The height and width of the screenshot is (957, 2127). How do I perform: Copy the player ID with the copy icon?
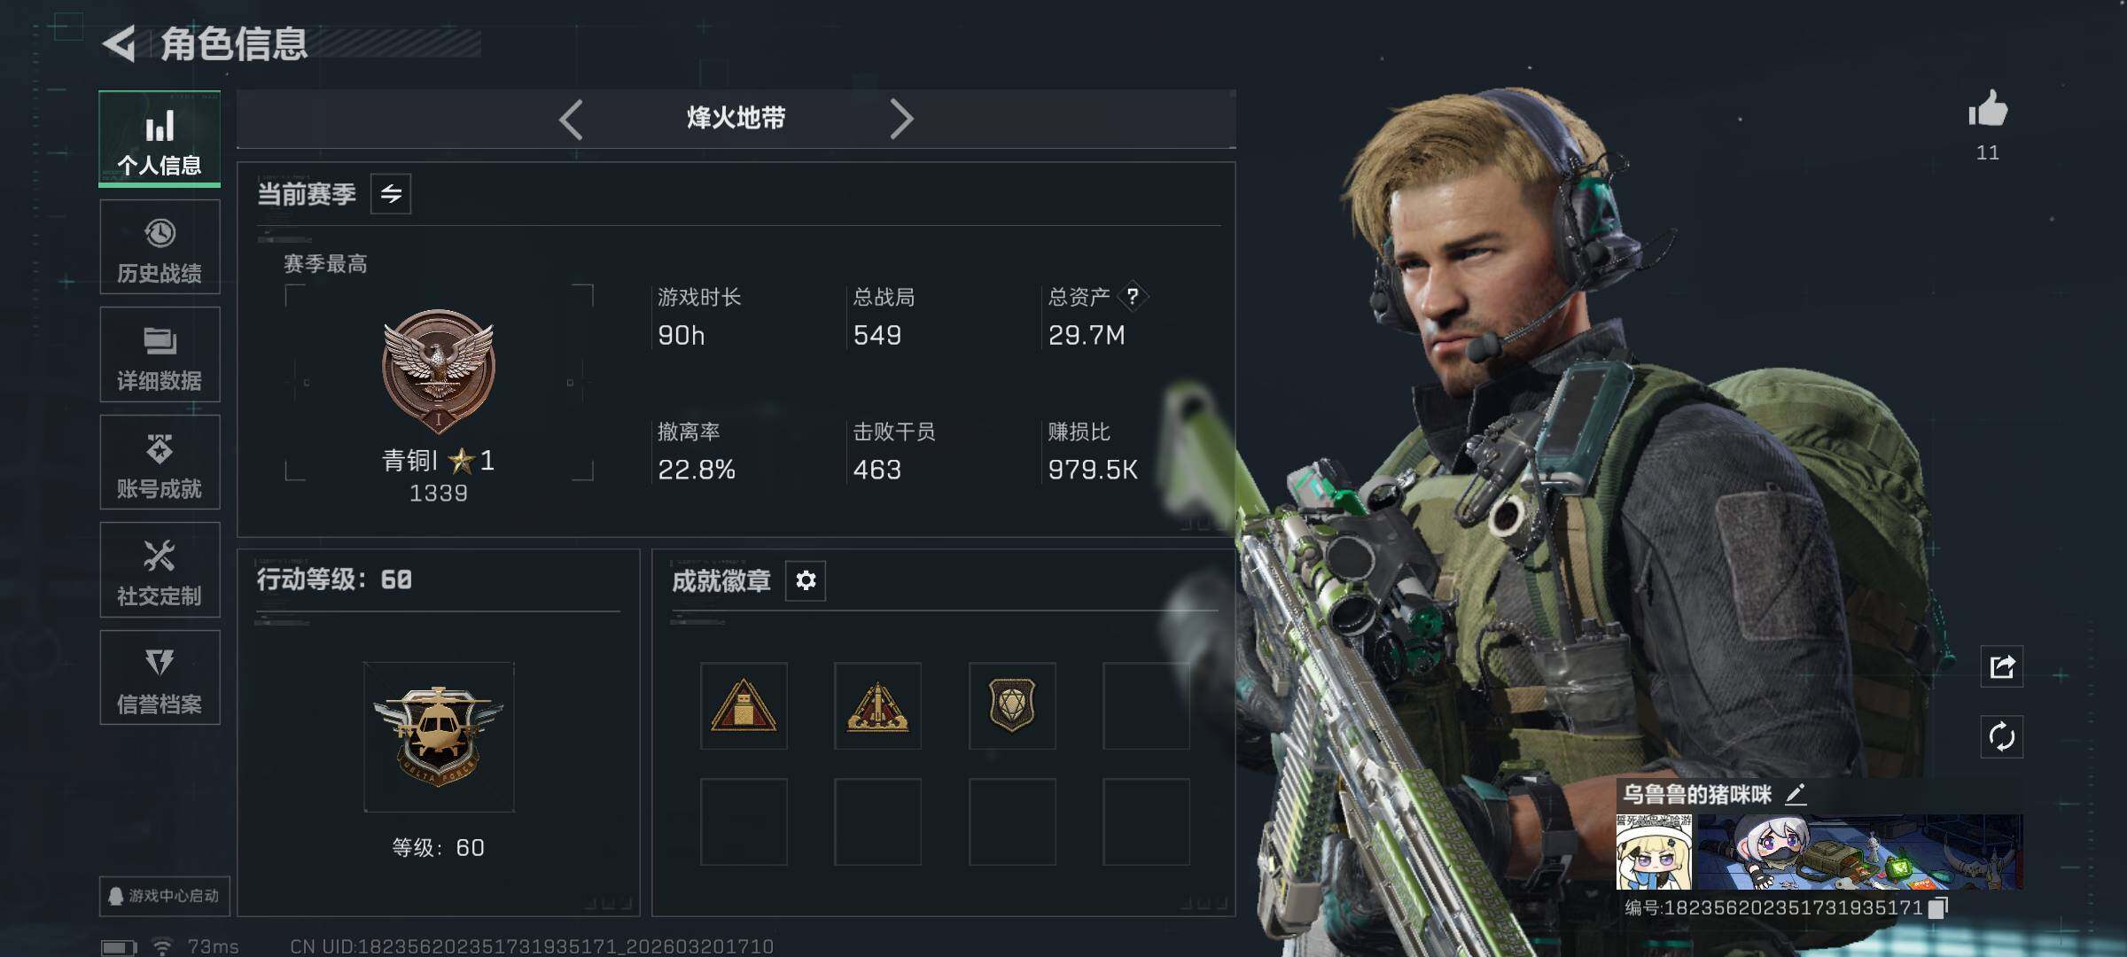tap(1938, 907)
